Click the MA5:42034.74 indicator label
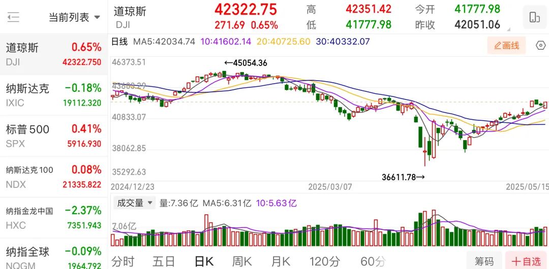This screenshot has height=269, width=549. (164, 42)
